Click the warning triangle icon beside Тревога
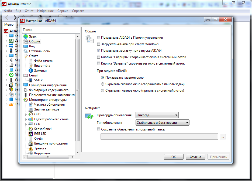 pyautogui.click(x=31, y=148)
